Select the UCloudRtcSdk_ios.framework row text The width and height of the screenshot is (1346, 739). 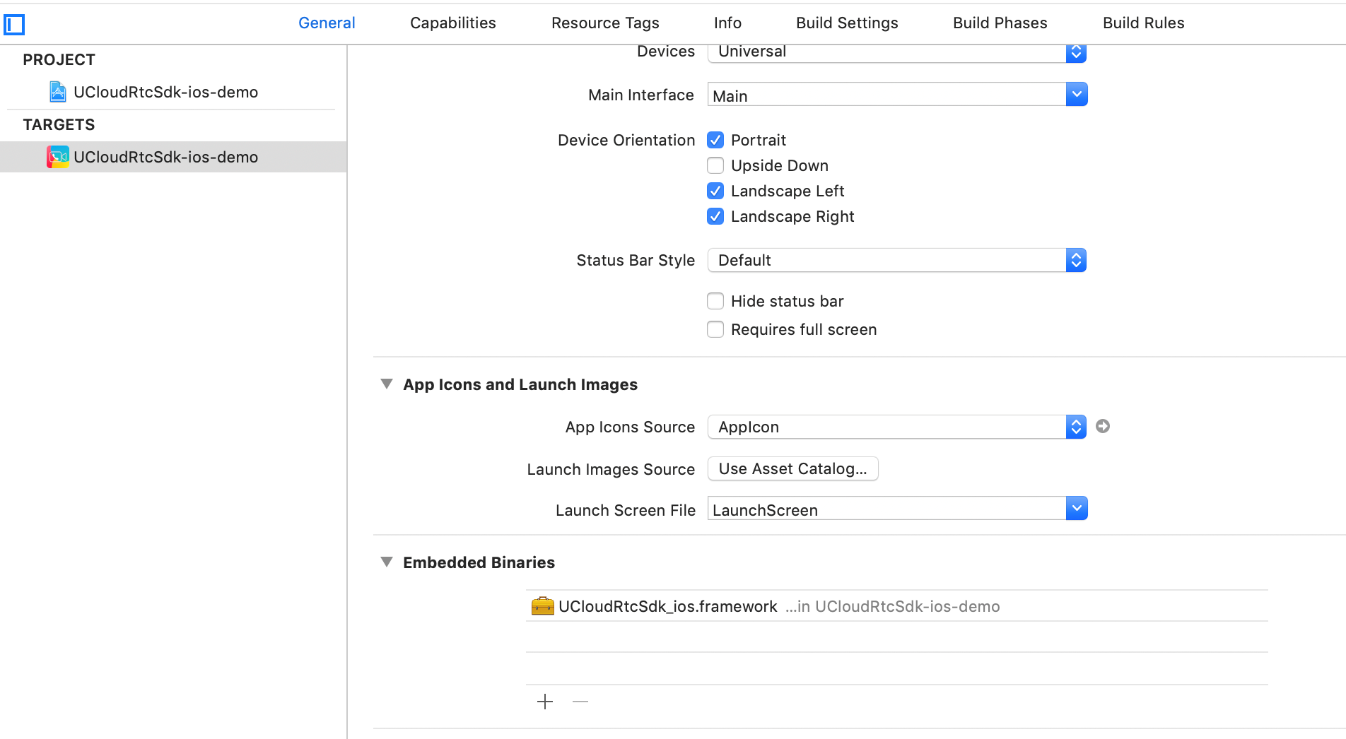667,606
